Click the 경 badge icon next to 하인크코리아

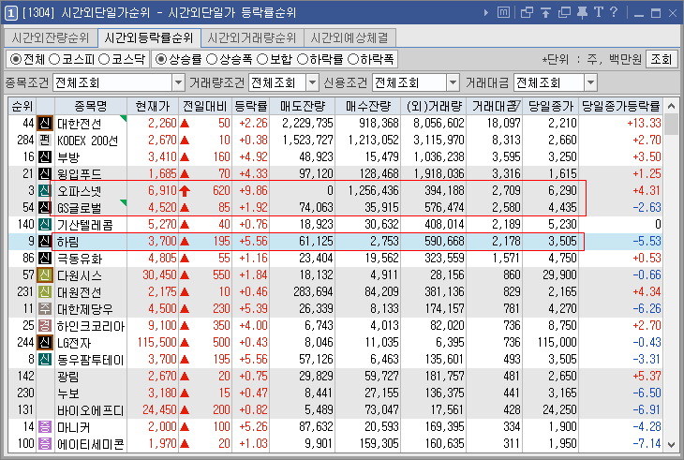(45, 326)
